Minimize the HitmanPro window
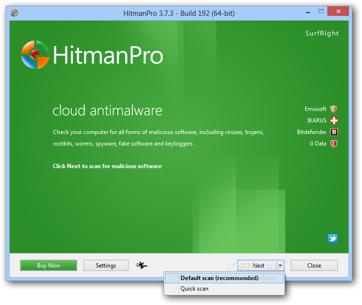Image resolution: width=362 pixels, height=305 pixels. [308, 12]
